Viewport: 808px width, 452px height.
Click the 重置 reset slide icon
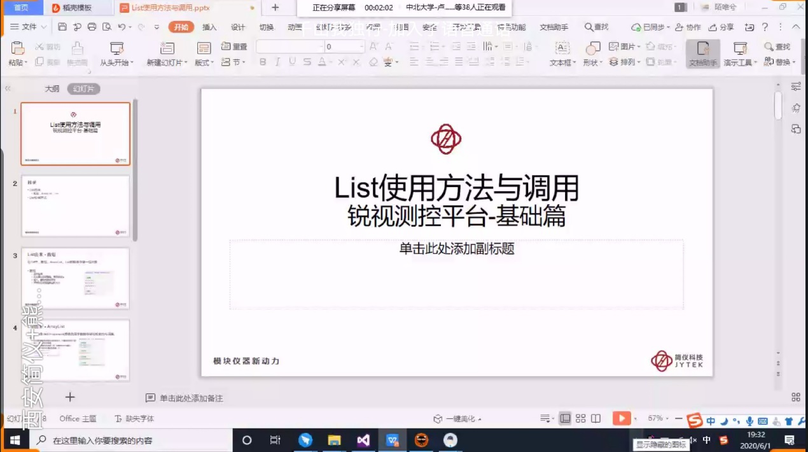pos(234,46)
